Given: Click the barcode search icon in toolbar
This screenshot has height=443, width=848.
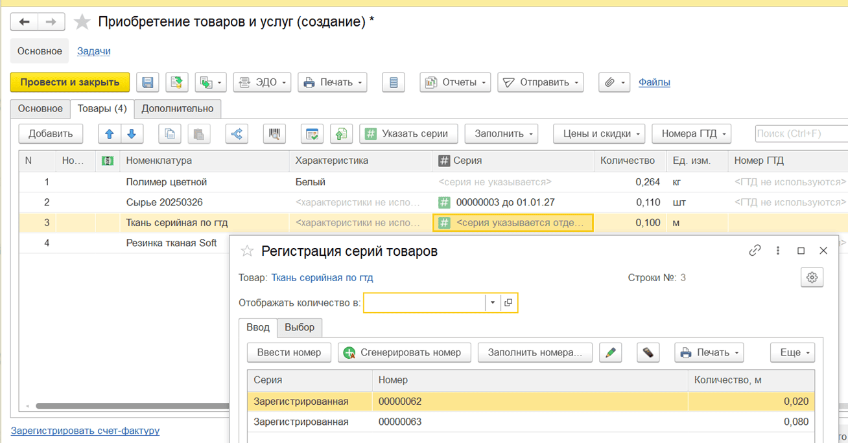Looking at the screenshot, I should coord(275,134).
